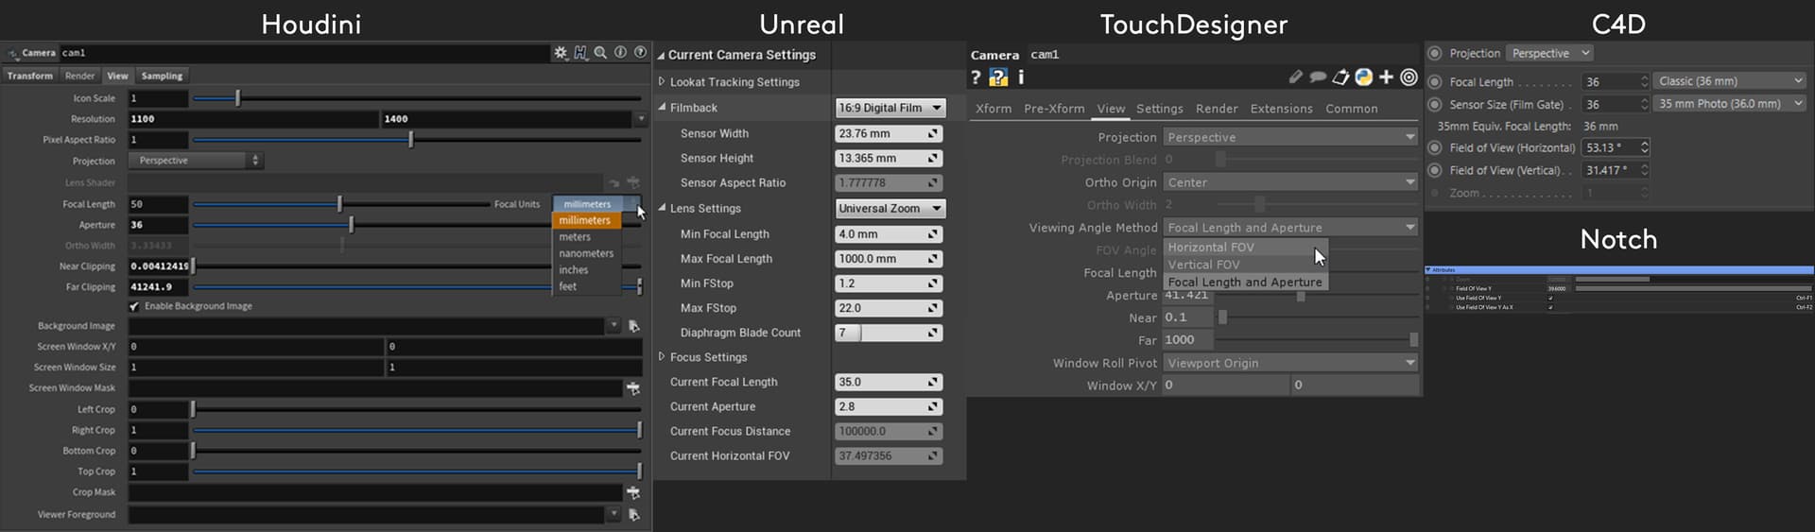Open TouchDesigner Window Roll Pivot dropdown
Viewport: 1815px width, 532px height.
tap(1290, 363)
